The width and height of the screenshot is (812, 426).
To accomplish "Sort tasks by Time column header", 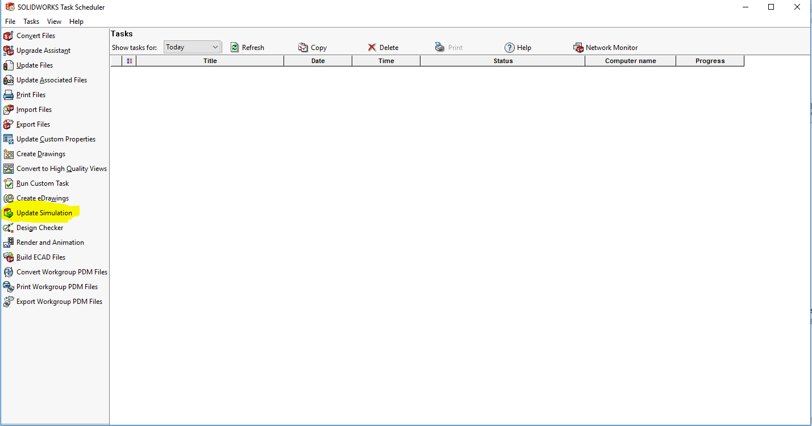I will pyautogui.click(x=386, y=61).
